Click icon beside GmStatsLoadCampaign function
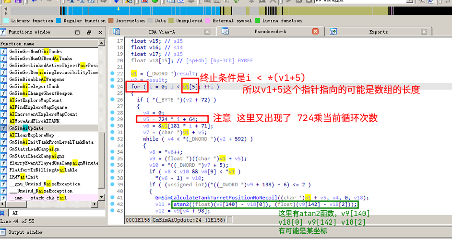Viewport: 452px width, 239px height. coord(3,149)
